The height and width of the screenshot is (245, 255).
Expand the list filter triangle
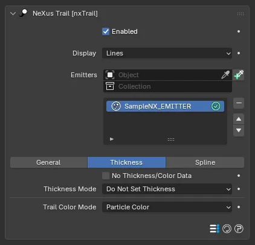point(112,139)
